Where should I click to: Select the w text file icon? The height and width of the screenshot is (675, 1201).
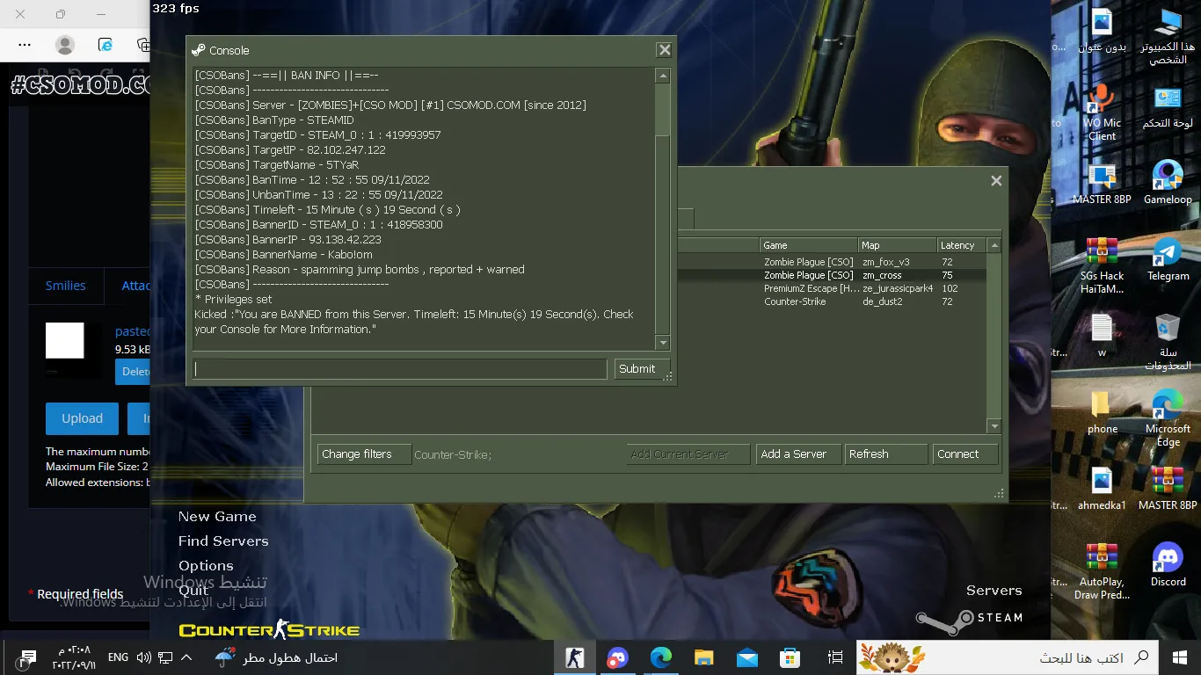(x=1102, y=336)
